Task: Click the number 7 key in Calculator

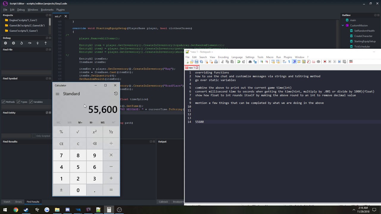Action: pyautogui.click(x=61, y=155)
